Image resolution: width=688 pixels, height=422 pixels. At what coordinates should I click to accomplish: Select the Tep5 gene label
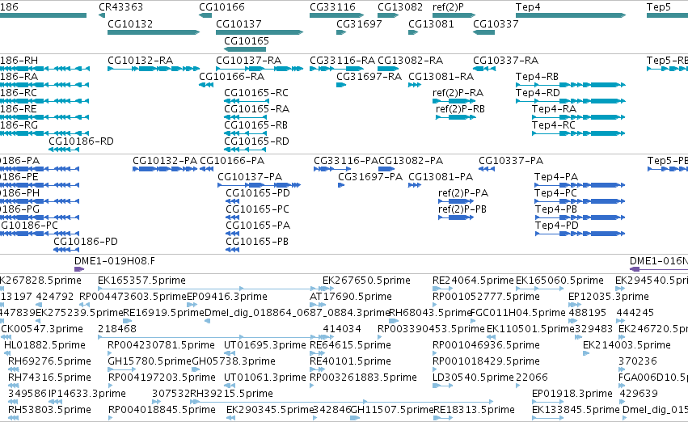(659, 7)
